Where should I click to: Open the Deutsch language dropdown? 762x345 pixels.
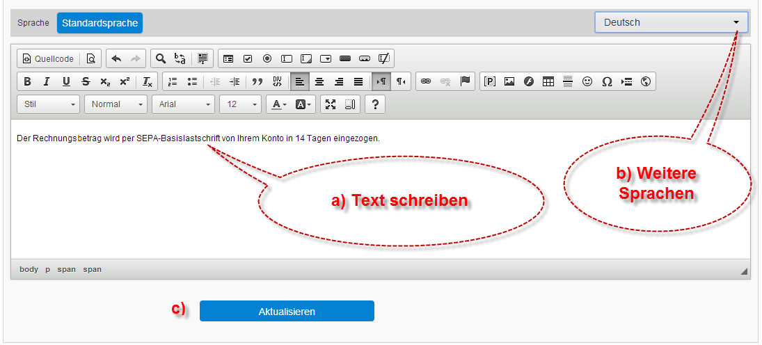tap(671, 22)
